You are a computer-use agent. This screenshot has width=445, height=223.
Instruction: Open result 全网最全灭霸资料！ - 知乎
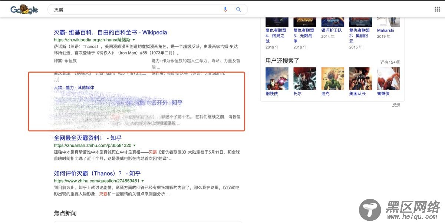pyautogui.click(x=88, y=138)
